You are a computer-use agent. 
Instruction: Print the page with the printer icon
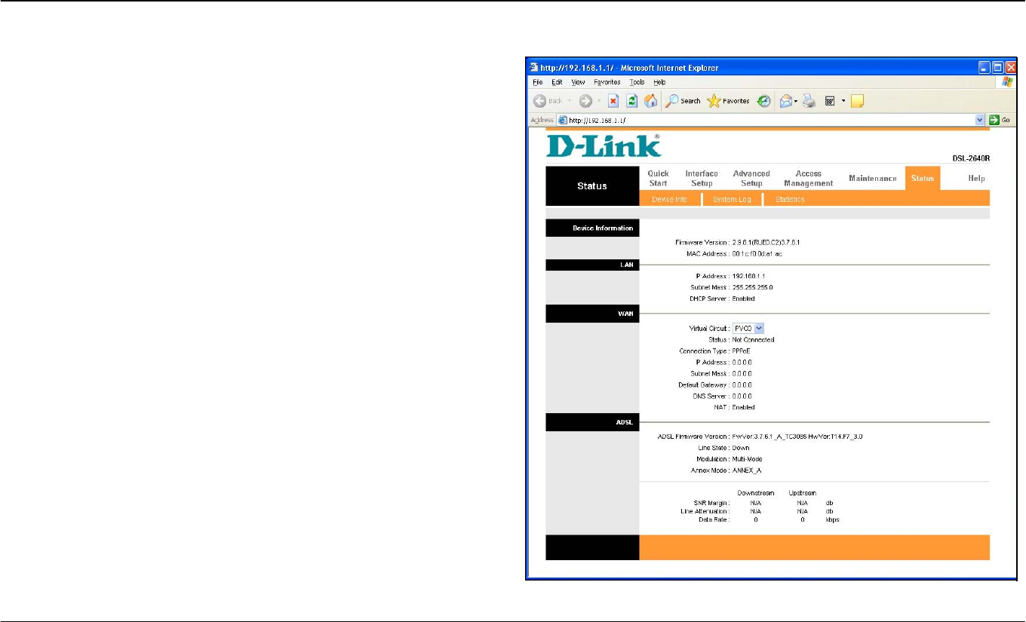(809, 101)
